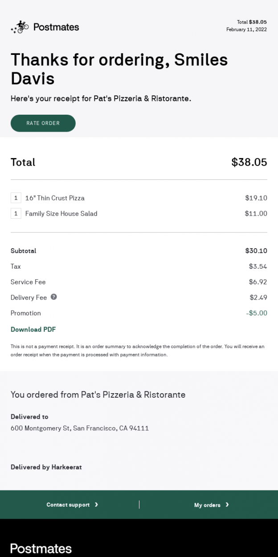278x557 pixels.
Task: Click the Contact support arrow chevron
Action: point(96,504)
